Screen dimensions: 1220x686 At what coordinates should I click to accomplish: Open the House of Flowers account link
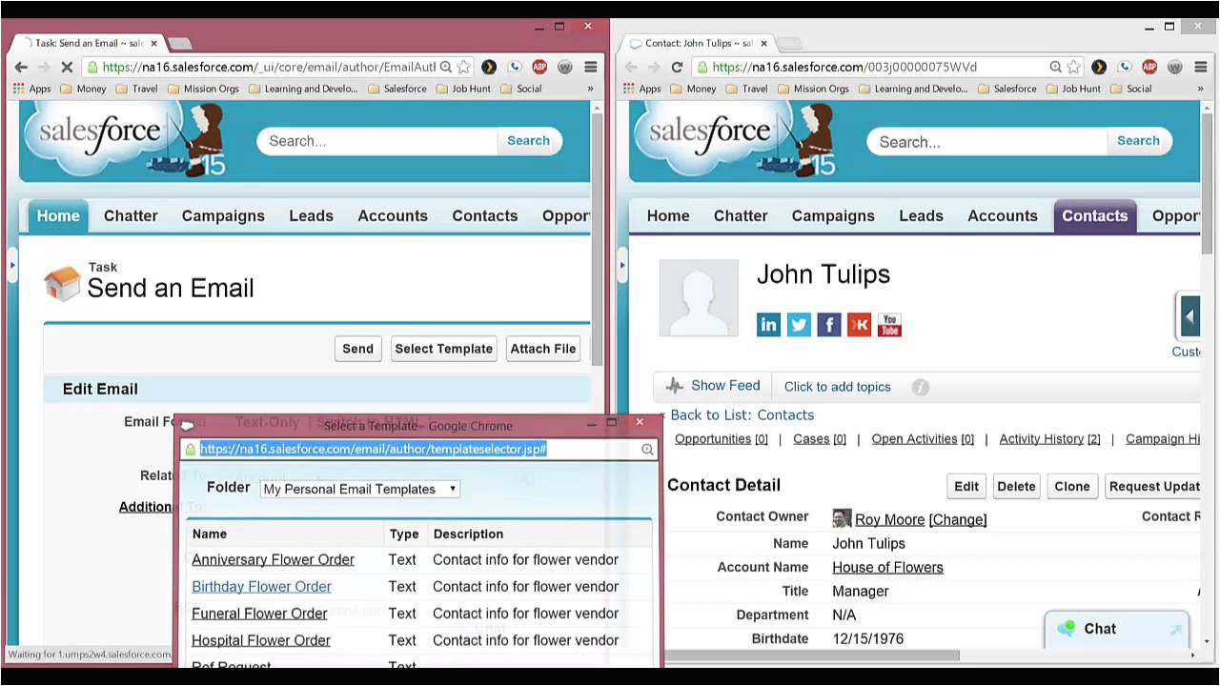887,567
